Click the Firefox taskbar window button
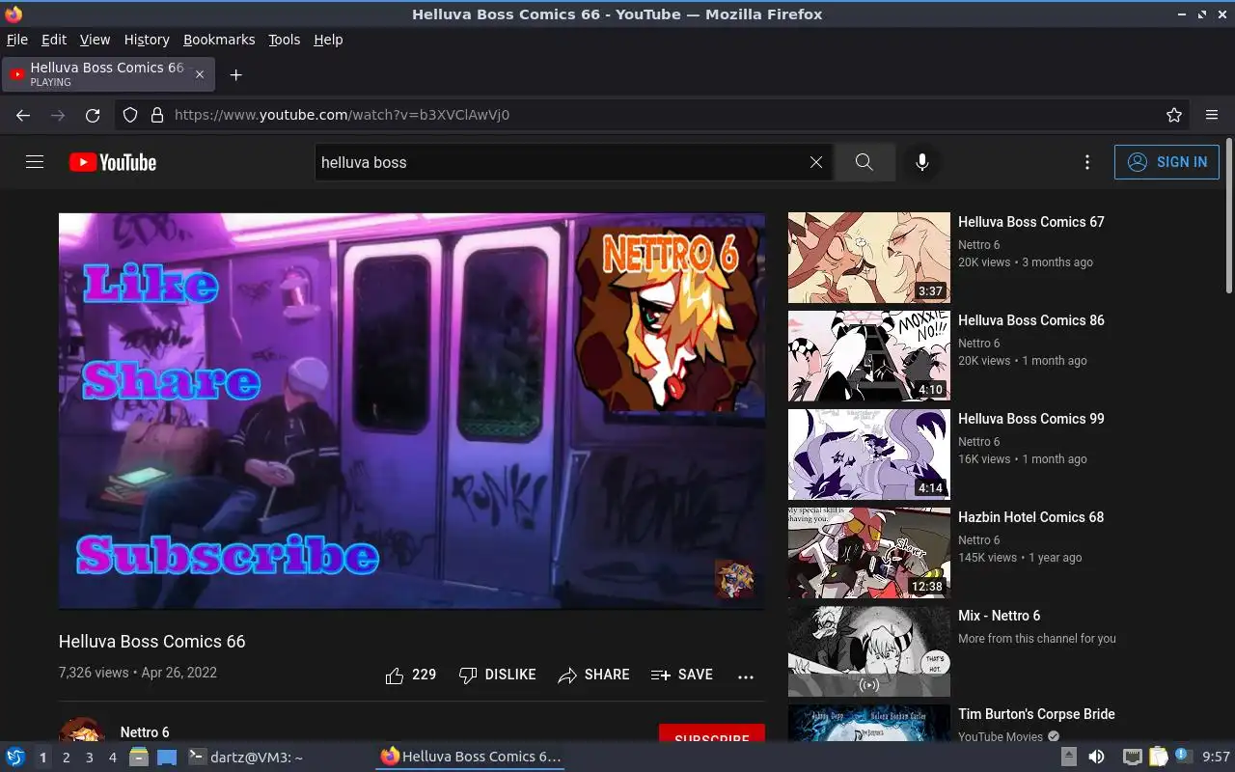1235x772 pixels. coord(470,758)
